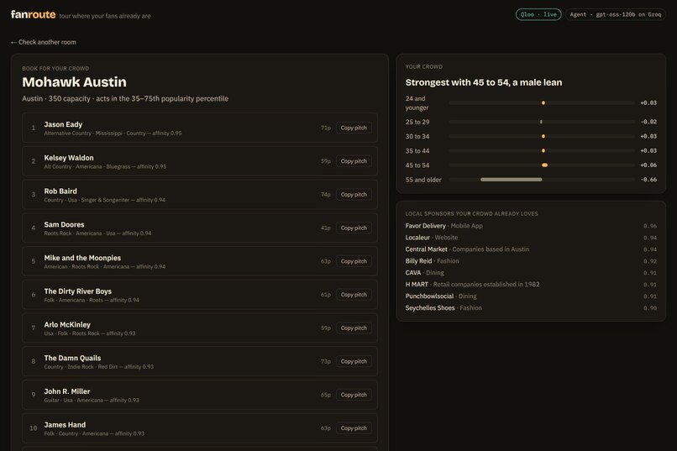Go back via Check another room

tap(43, 42)
